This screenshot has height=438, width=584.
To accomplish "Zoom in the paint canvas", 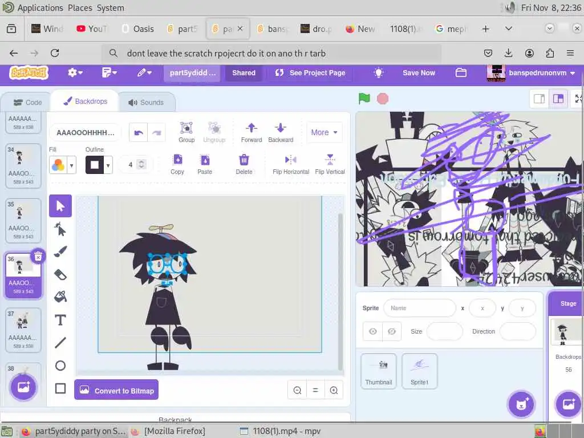I will point(334,390).
